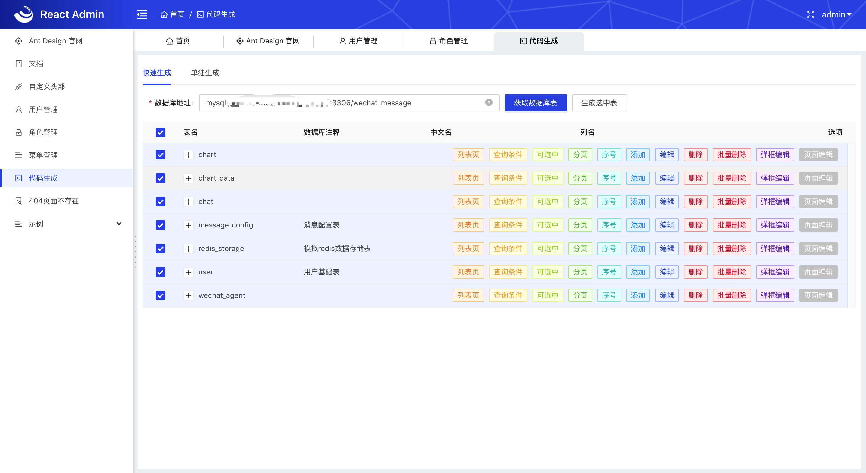
Task: Collapse the sidebar with the menu fold icon
Action: pyautogui.click(x=142, y=14)
